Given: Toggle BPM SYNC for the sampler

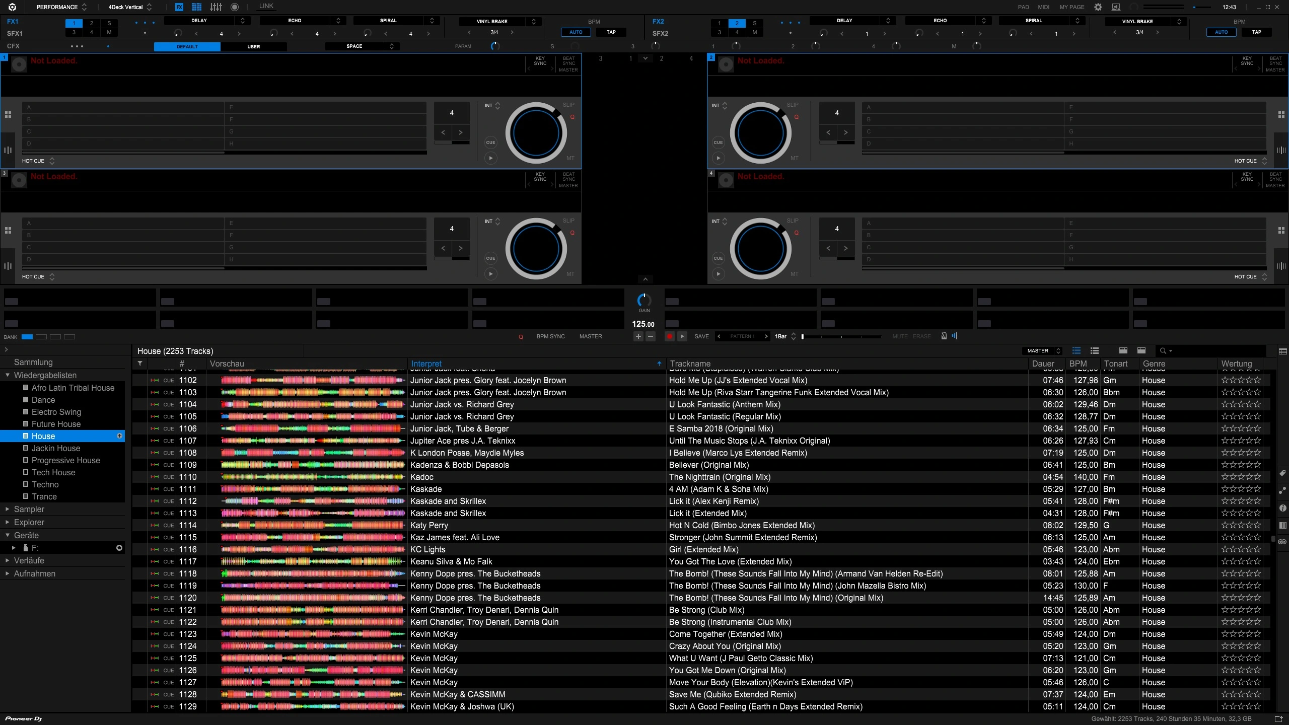Looking at the screenshot, I should pos(550,336).
